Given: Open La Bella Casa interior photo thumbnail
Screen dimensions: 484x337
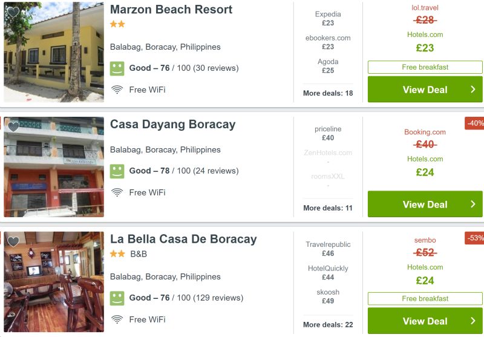Looking at the screenshot, I should 54,282.
